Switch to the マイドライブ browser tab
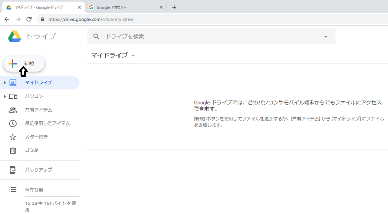This screenshot has width=388, height=214. (x=43, y=7)
